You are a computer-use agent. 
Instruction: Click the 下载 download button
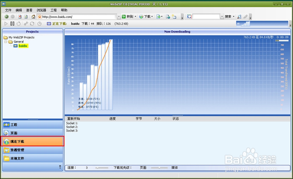pos(145,16)
